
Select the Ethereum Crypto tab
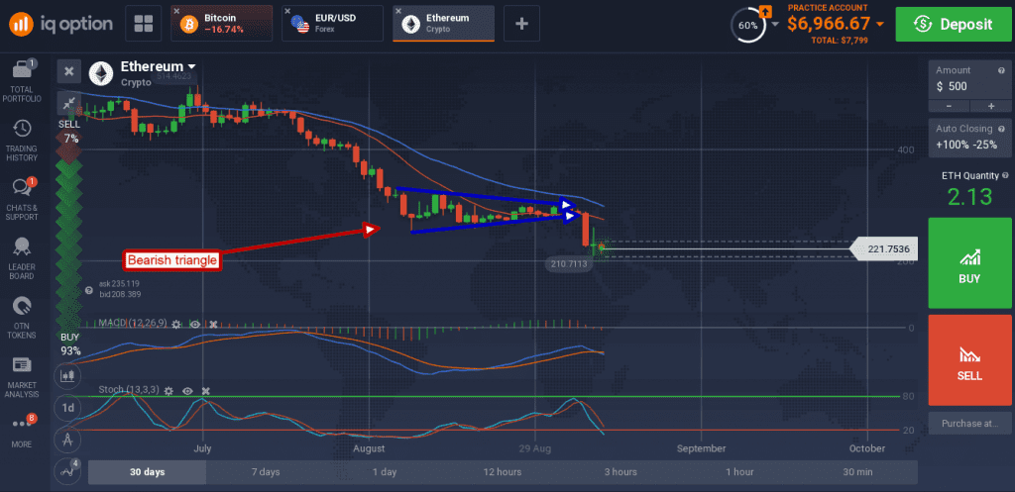[443, 24]
